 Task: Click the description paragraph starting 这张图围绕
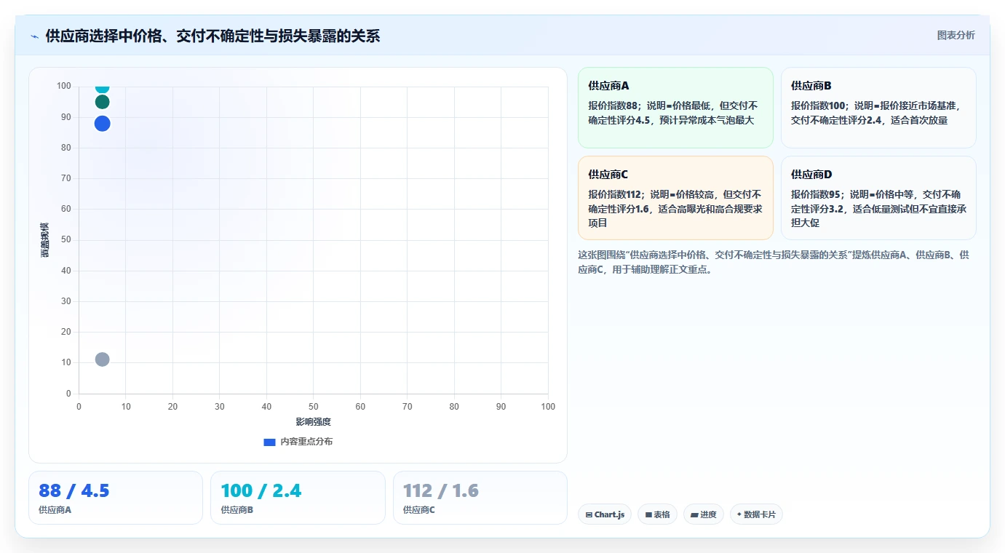click(x=774, y=262)
